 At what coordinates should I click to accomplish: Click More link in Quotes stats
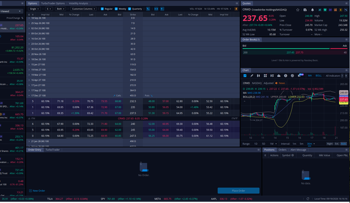click(x=318, y=34)
